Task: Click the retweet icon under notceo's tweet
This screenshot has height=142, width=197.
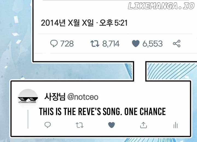Action: (x=80, y=125)
